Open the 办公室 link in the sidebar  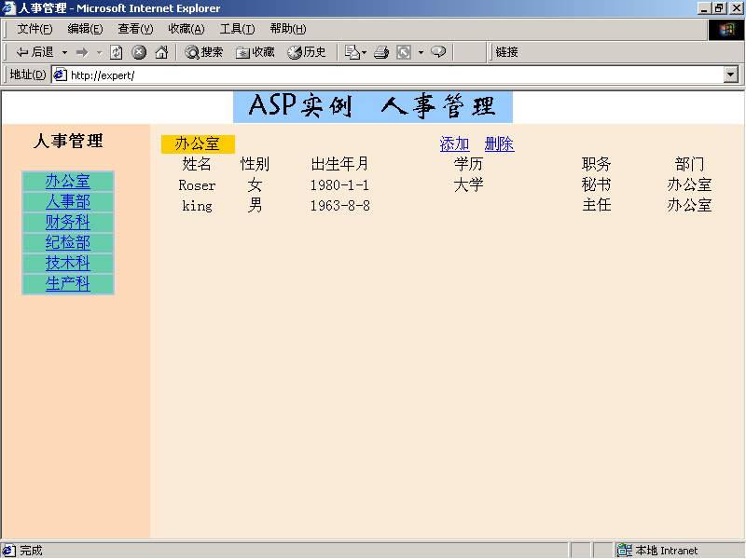(68, 181)
